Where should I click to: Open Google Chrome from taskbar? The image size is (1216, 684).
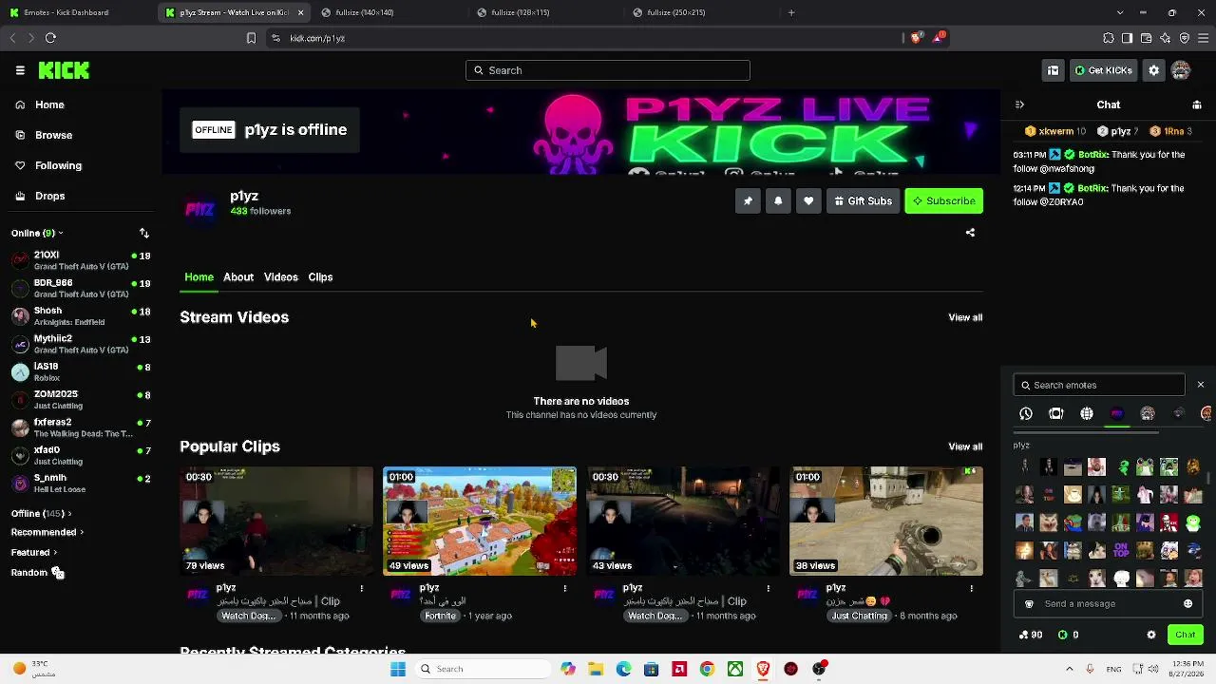pyautogui.click(x=707, y=669)
